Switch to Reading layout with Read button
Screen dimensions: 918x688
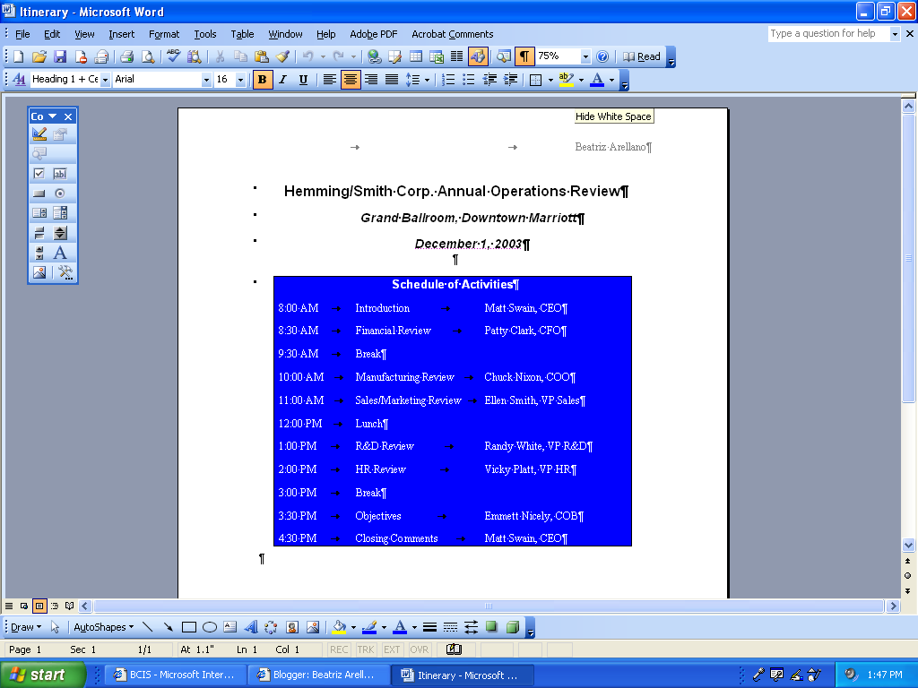[x=642, y=56]
